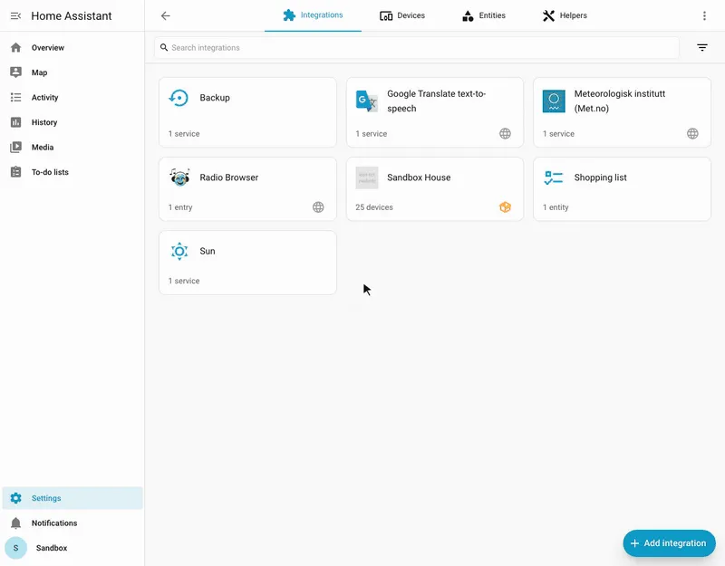Screen dimensions: 725x566
Task: Switch to the Helpers tab
Action: click(x=565, y=15)
